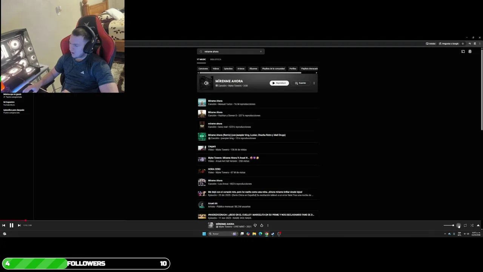Open Steam from the taskbar
The height and width of the screenshot is (272, 483).
[272, 234]
